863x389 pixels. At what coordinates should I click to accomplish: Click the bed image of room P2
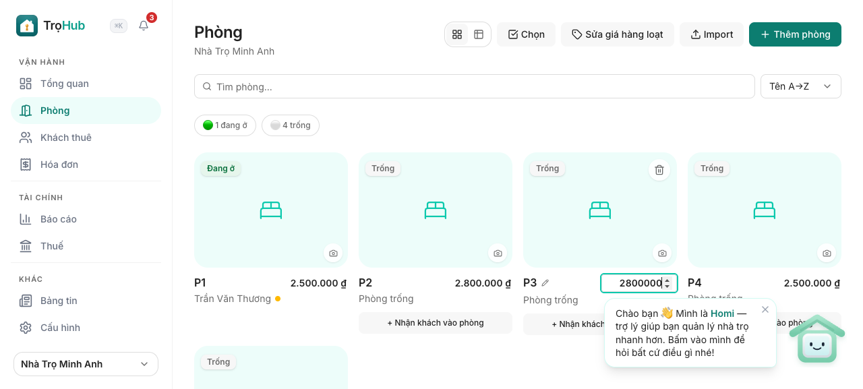pos(436,210)
